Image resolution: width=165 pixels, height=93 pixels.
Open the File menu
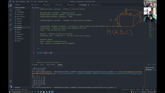pyautogui.click(x=14, y=2)
